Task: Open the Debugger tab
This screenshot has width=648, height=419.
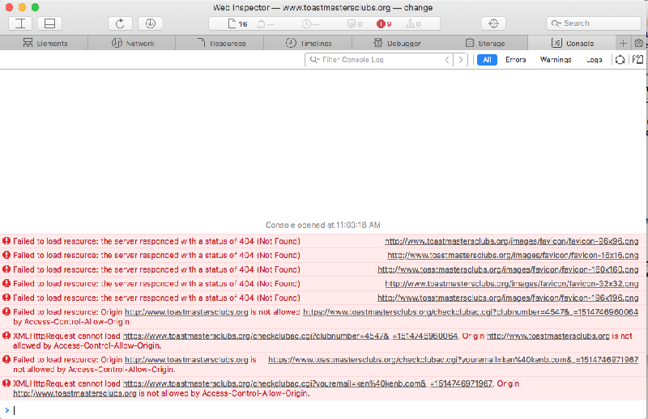Action: (396, 43)
